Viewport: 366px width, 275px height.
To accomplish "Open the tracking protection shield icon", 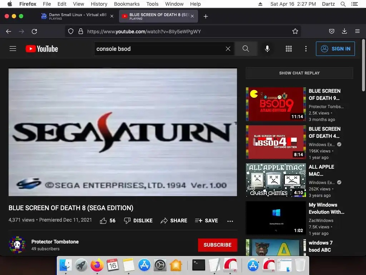I will coord(71,32).
